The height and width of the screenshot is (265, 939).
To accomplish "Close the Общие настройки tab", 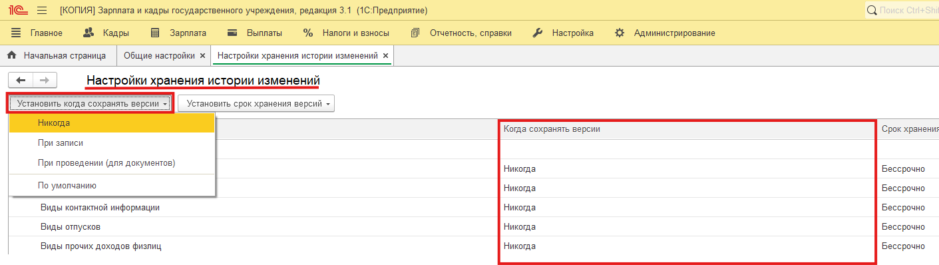I will 202,56.
